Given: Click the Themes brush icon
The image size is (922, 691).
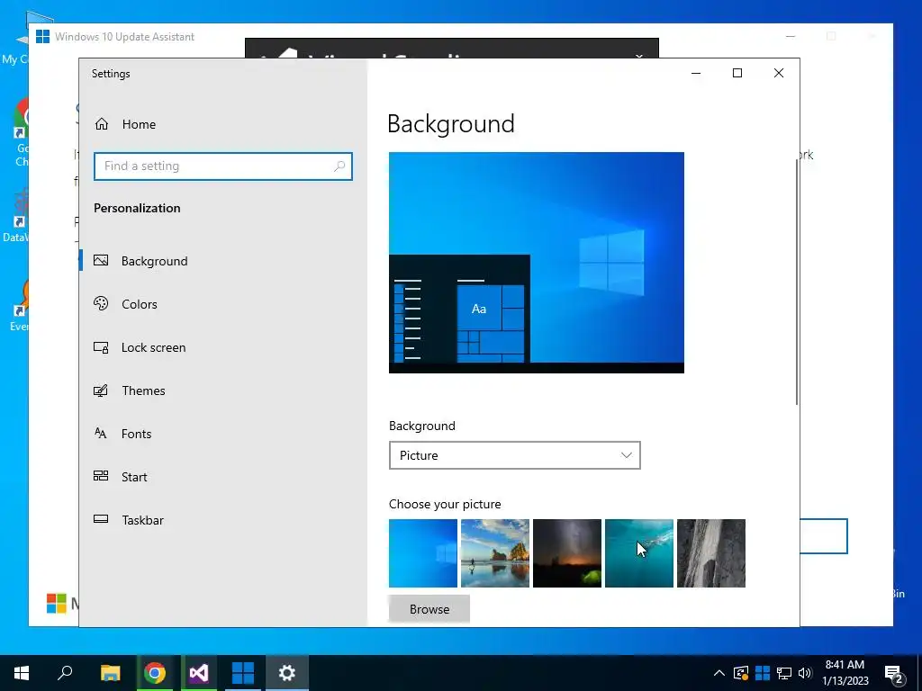Looking at the screenshot, I should pyautogui.click(x=101, y=390).
